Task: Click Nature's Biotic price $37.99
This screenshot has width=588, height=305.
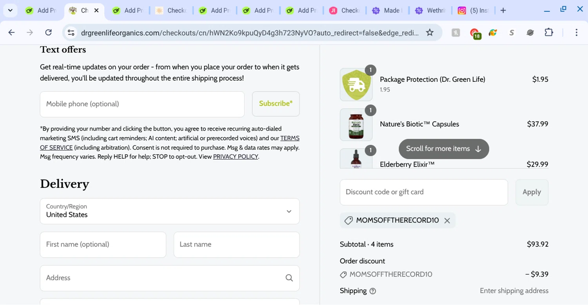Action: (537, 124)
